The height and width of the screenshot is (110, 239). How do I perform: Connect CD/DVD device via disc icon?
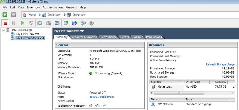pos(83,23)
